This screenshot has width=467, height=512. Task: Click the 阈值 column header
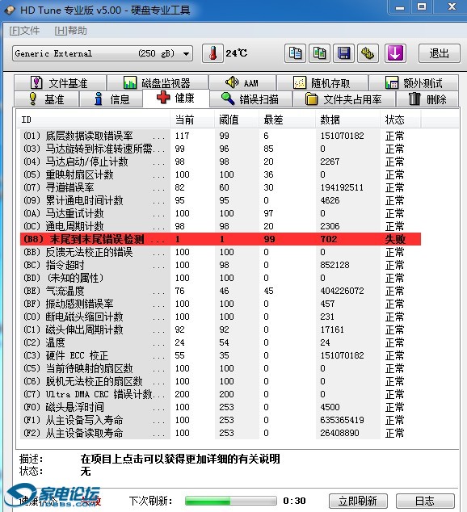(237, 120)
